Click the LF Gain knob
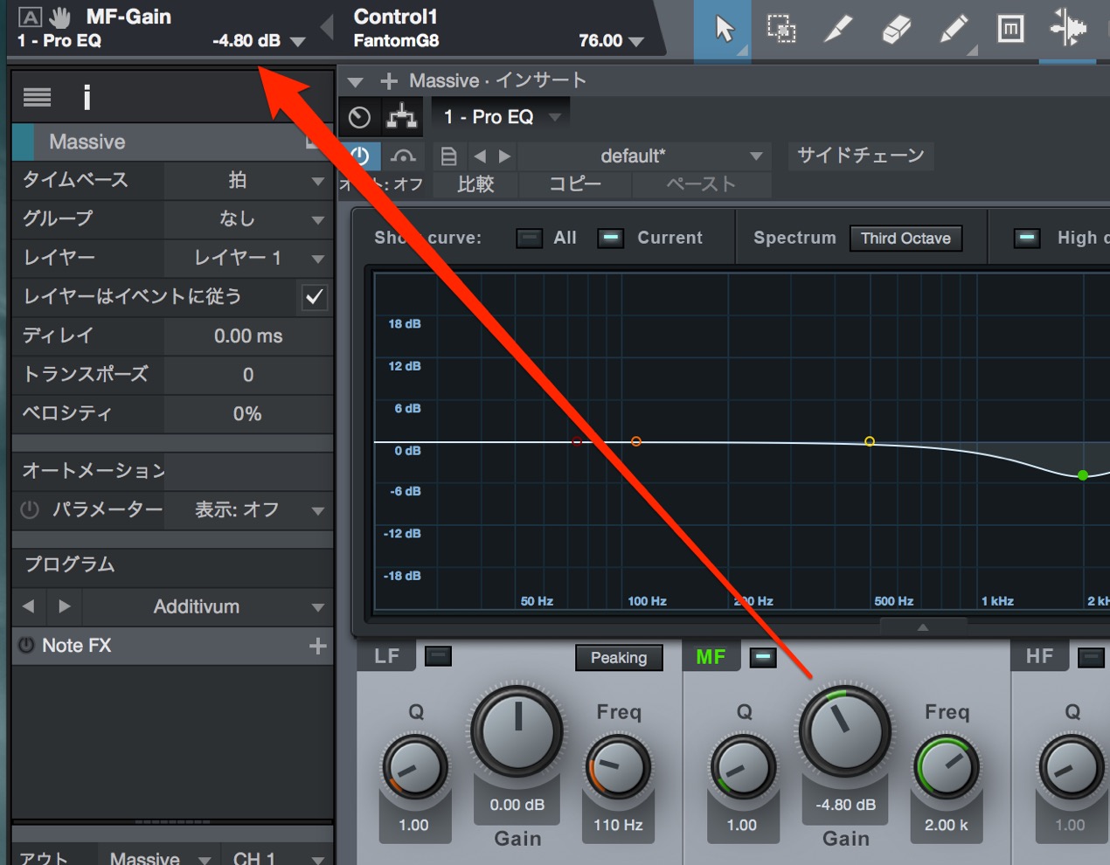Screen dimensions: 1110x865 [x=517, y=732]
